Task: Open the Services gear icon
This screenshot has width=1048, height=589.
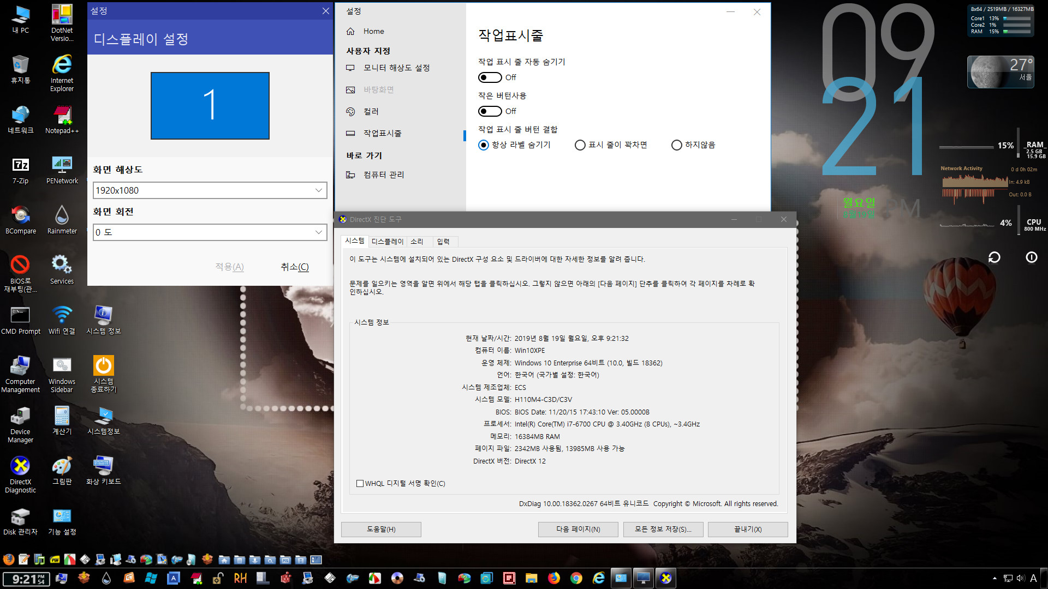Action: [62, 270]
